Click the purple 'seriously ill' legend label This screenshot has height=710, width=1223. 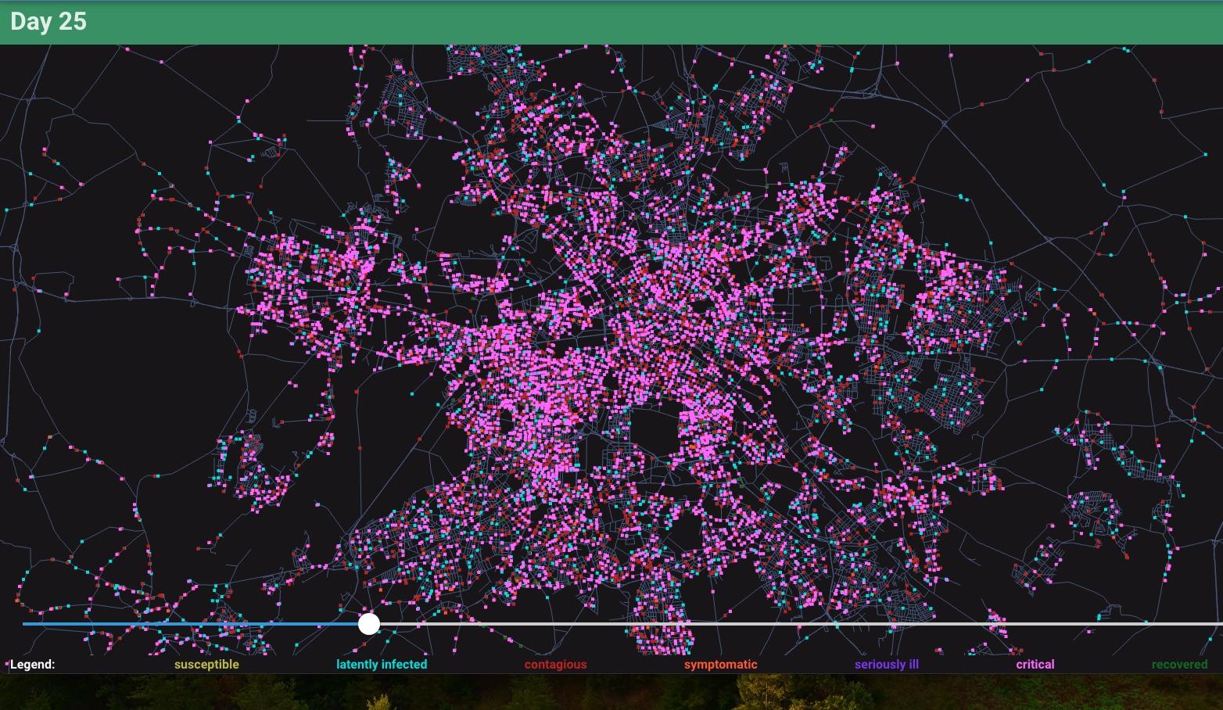click(886, 665)
